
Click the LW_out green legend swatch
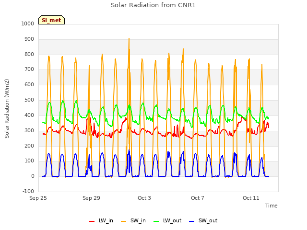point(156,221)
